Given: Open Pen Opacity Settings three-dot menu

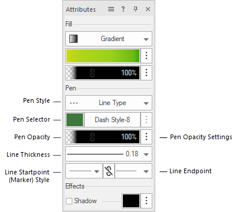Looking at the screenshot, I should coord(146,136).
